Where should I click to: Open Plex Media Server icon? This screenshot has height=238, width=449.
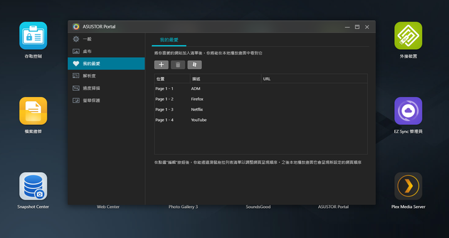pos(408,186)
